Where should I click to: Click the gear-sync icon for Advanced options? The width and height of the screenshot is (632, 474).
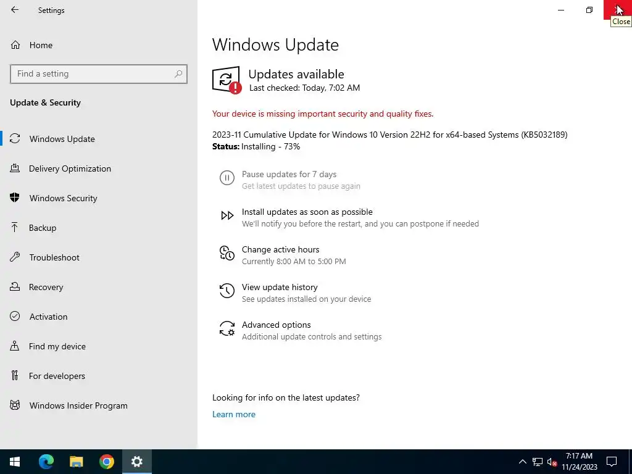point(227,328)
